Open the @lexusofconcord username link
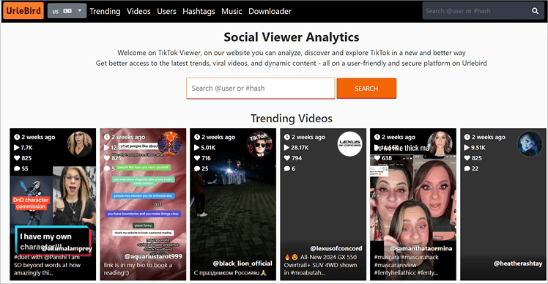Image resolution: width=548 pixels, height=284 pixels. [x=336, y=248]
